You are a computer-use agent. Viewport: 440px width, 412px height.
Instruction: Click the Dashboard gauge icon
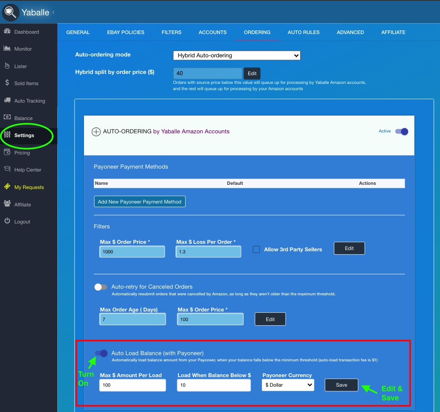point(7,32)
